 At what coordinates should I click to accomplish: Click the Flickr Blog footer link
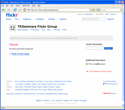(x=10, y=94)
